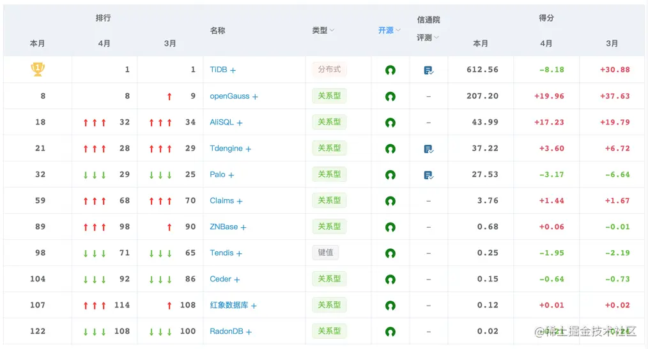The height and width of the screenshot is (349, 648).
Task: Click the open-source icon in Tendis row
Action: pos(390,253)
